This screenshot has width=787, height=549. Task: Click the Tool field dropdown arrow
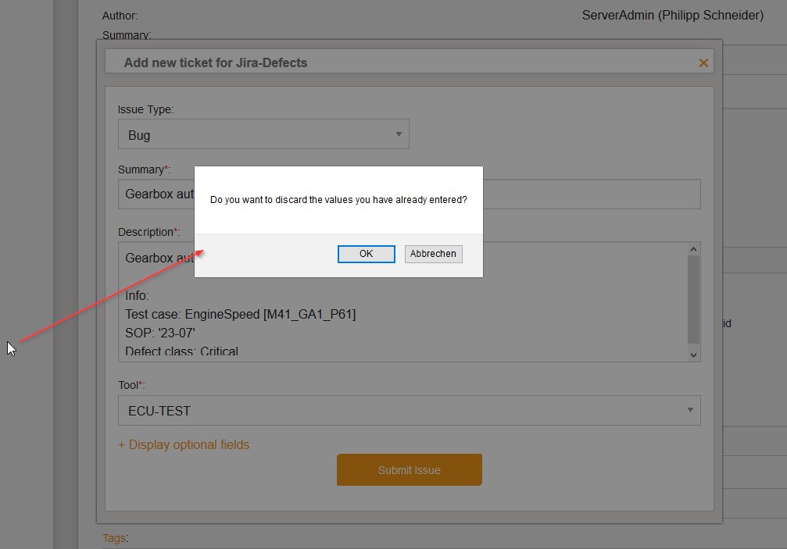click(690, 410)
